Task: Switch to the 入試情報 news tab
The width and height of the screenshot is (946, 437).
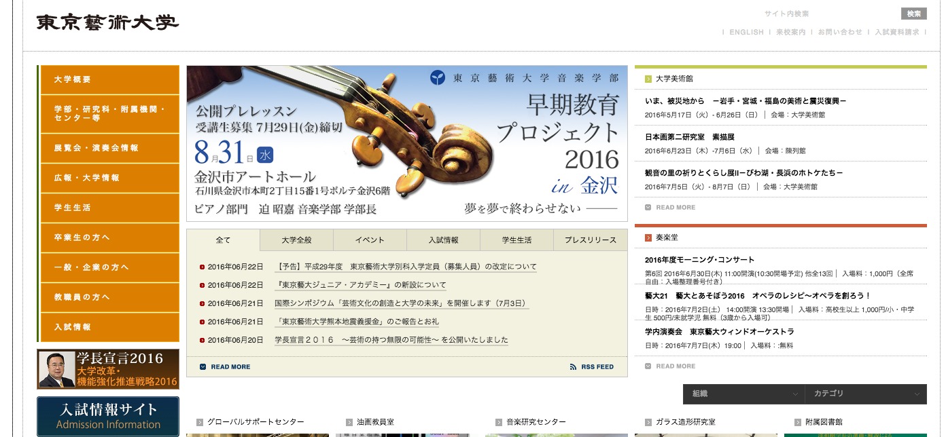Action: [443, 240]
